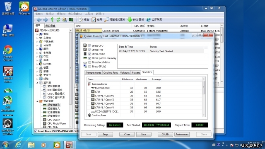Select the BDE 驅動程式 tree item
This screenshot has height=149, width=265.
point(55,90)
